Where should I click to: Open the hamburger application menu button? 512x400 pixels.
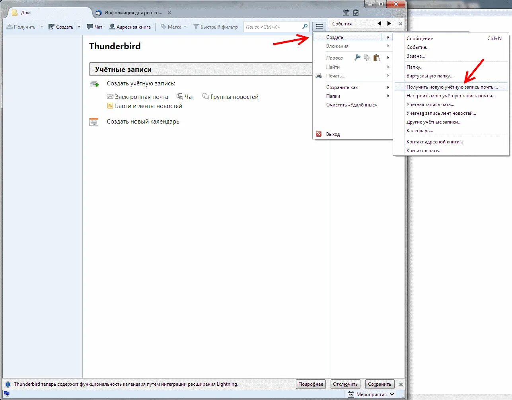(x=319, y=27)
